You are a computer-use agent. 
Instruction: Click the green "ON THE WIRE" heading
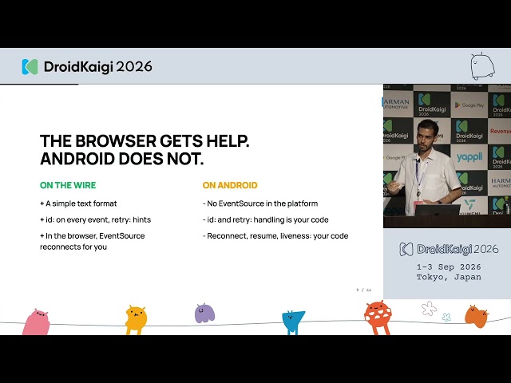68,185
